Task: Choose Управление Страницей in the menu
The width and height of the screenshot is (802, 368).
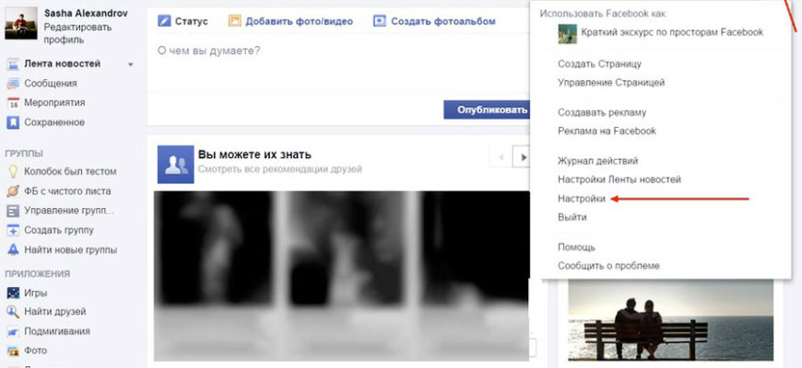Action: coord(611,82)
